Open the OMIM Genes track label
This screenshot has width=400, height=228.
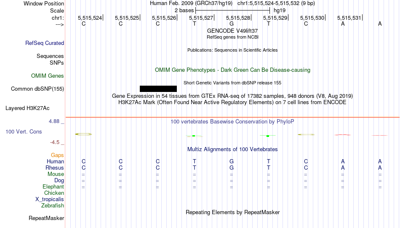click(48, 76)
